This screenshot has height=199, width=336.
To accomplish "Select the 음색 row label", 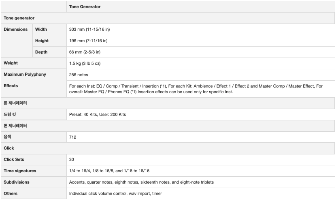I will point(8,137).
